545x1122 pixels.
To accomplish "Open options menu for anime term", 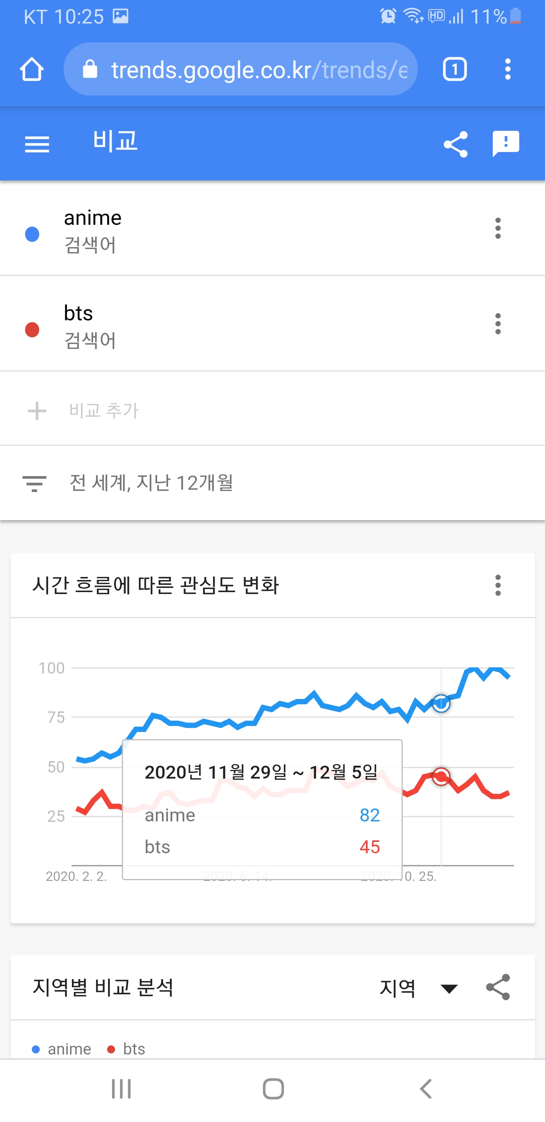I will click(x=498, y=228).
